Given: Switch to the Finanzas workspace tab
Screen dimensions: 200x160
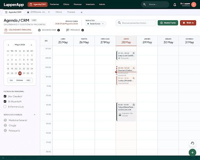Looking at the screenshot, I should 71,12.
